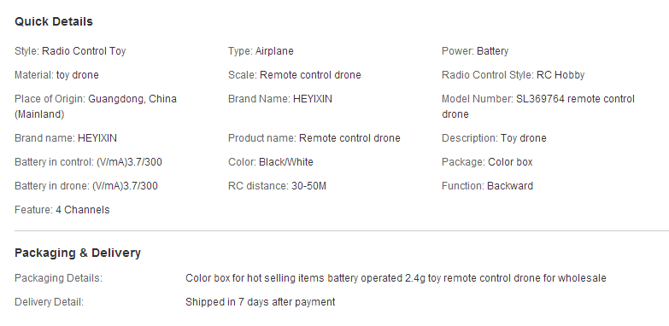
Task: Click Model Number SL369764 entry
Action: point(538,107)
